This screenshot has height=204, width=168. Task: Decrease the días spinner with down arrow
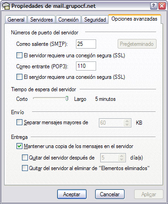click(x=121, y=160)
